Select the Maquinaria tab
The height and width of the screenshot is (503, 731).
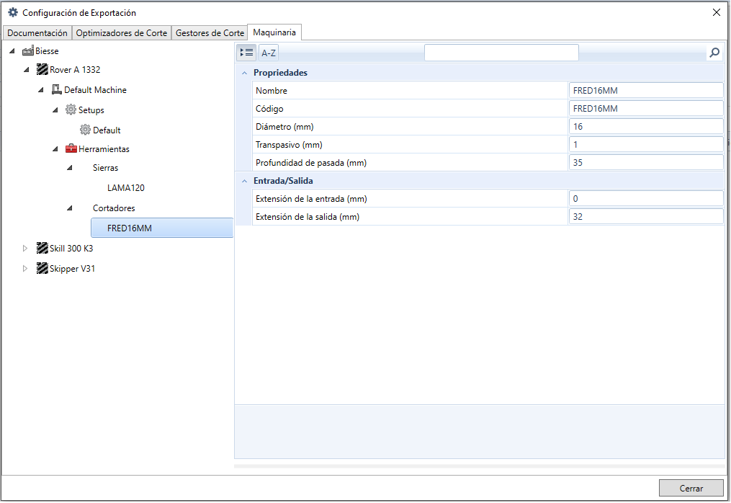(x=274, y=32)
